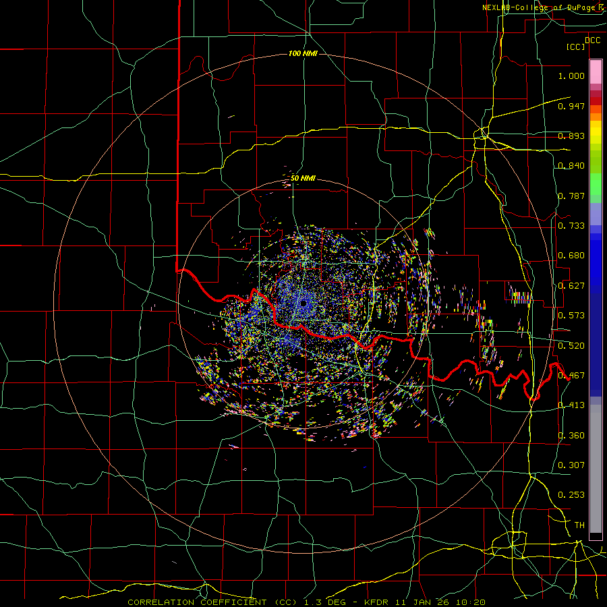Click the 0.573 scale value
607x607 pixels.
[x=571, y=316]
